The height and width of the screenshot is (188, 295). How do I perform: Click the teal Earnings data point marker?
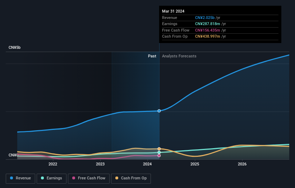tap(159, 152)
